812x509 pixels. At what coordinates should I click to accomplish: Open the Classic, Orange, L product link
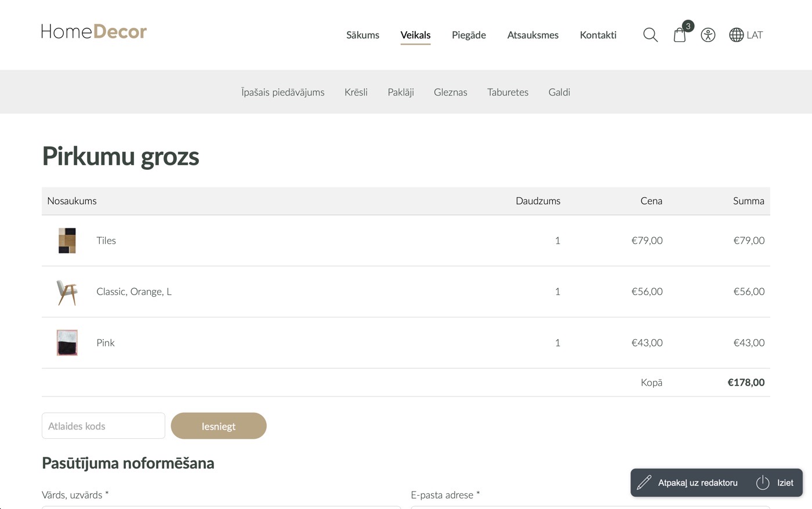pyautogui.click(x=134, y=292)
